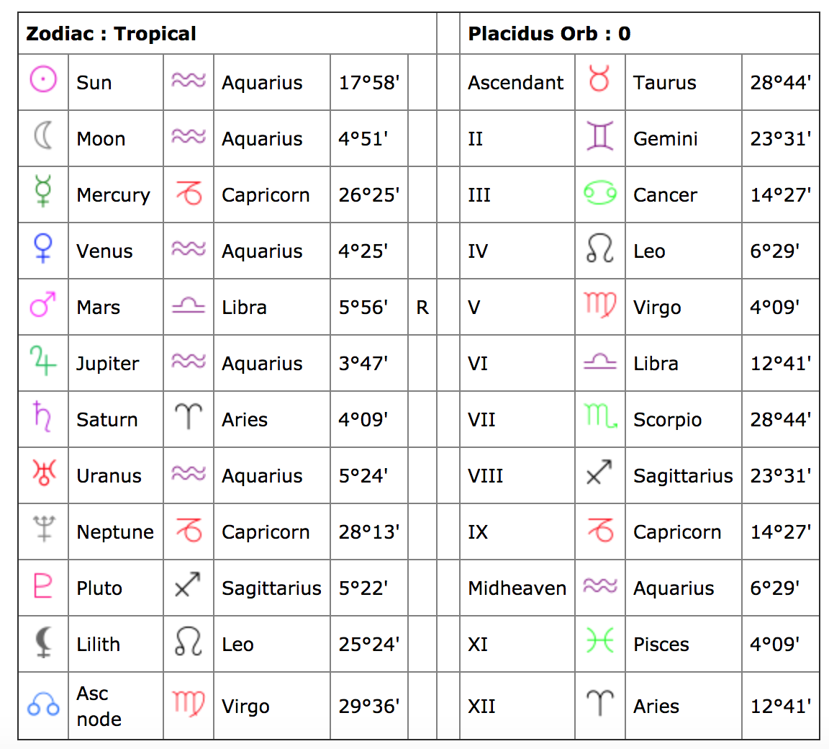Screen dimensions: 829x749
Task: Click the pink Pluto glyph
Action: point(43,585)
